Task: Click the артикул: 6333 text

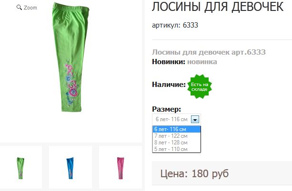Action: pos(175,25)
